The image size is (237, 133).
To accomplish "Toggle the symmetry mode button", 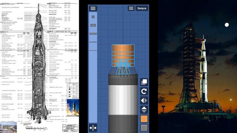I will [93, 128].
